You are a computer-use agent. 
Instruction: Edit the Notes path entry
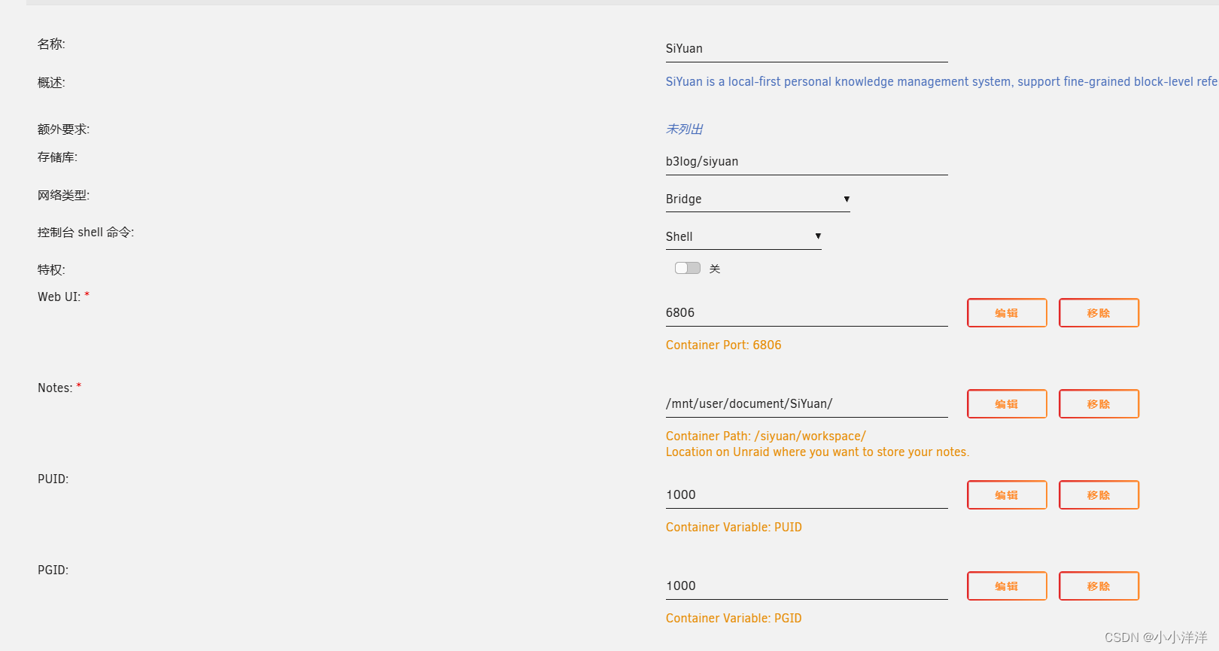[1007, 403]
